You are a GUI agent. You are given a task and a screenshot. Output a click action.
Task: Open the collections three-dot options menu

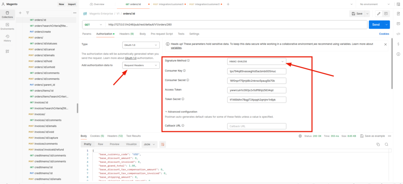pyautogui.click(x=74, y=13)
